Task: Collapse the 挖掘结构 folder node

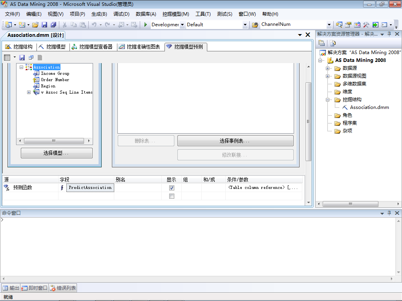Action: click(327, 100)
